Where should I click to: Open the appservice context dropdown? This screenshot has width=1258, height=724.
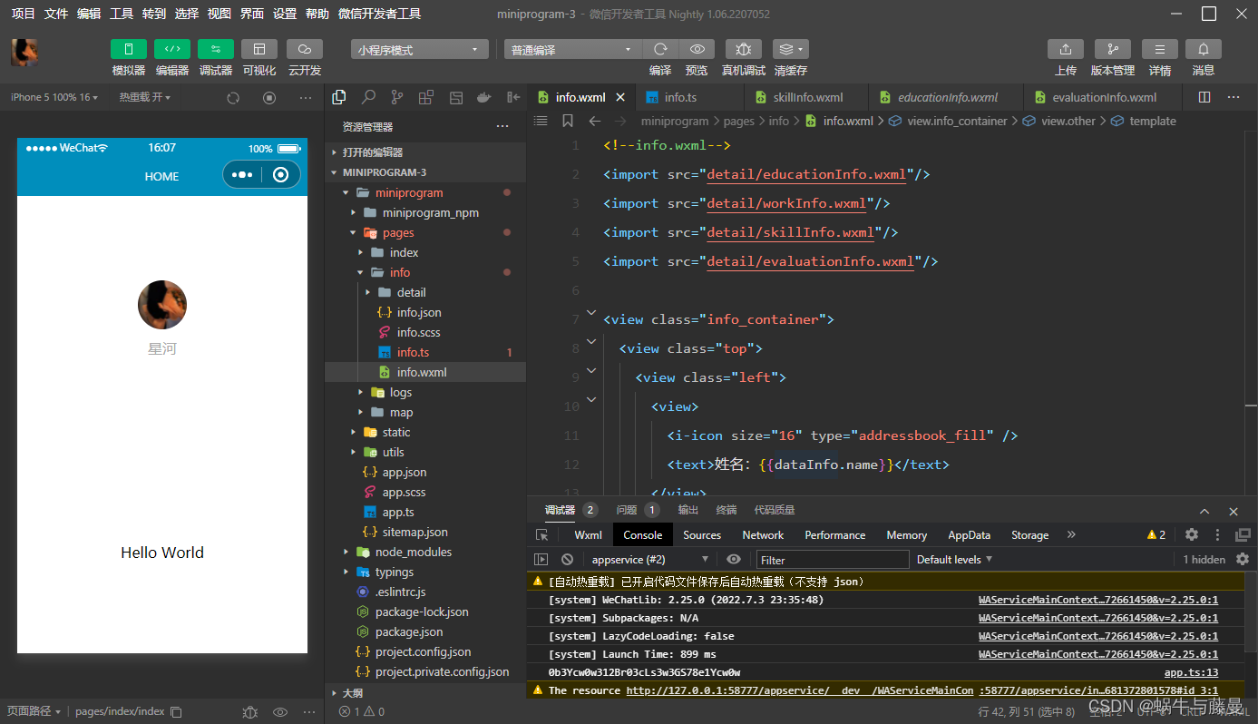tap(649, 560)
